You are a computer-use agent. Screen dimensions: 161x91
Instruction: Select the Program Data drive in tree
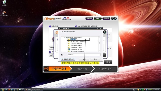(75, 37)
